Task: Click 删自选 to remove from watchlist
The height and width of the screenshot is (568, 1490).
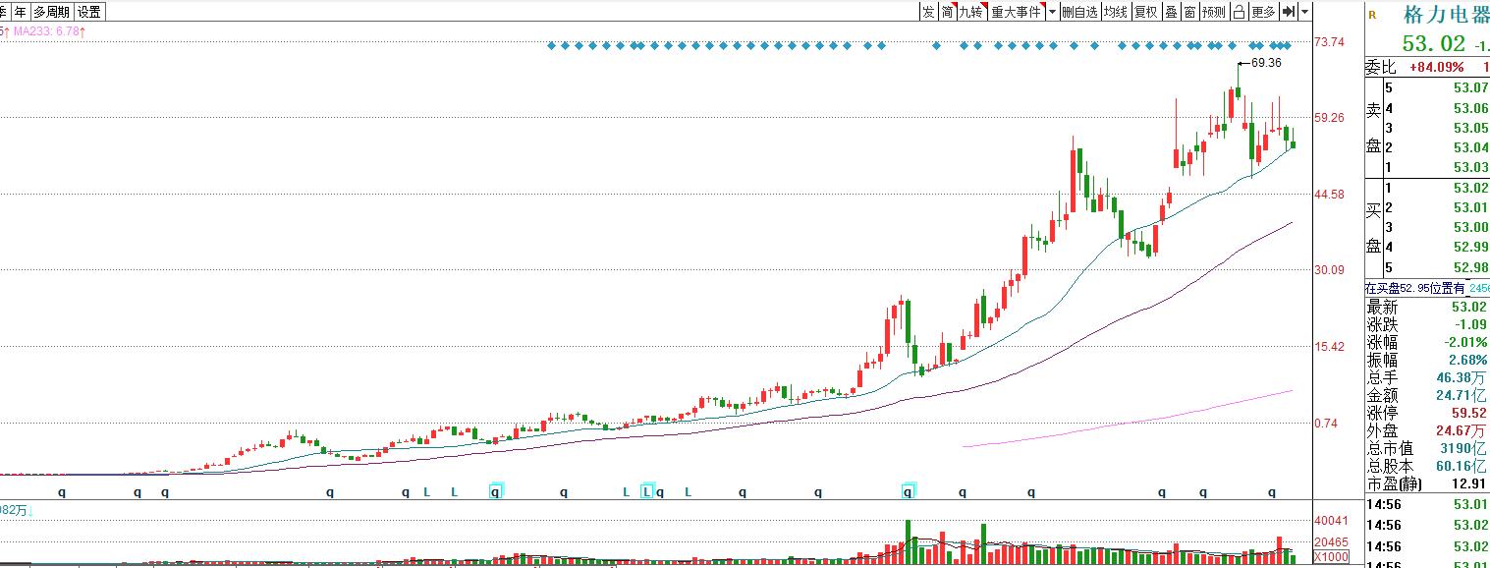Action: [1079, 12]
